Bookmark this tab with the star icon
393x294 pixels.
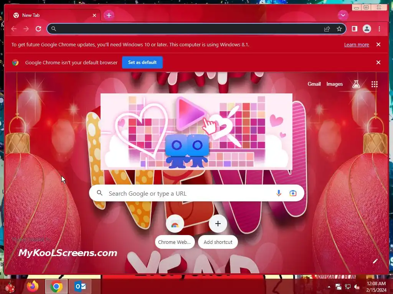click(x=339, y=29)
